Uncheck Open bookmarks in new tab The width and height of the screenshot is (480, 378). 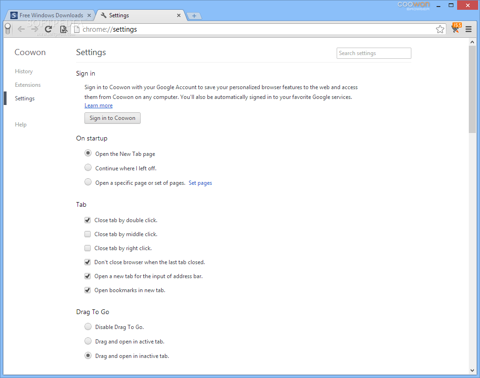(88, 290)
